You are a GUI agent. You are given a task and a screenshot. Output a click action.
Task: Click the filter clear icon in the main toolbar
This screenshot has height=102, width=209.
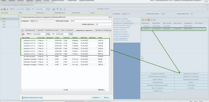point(58,9)
